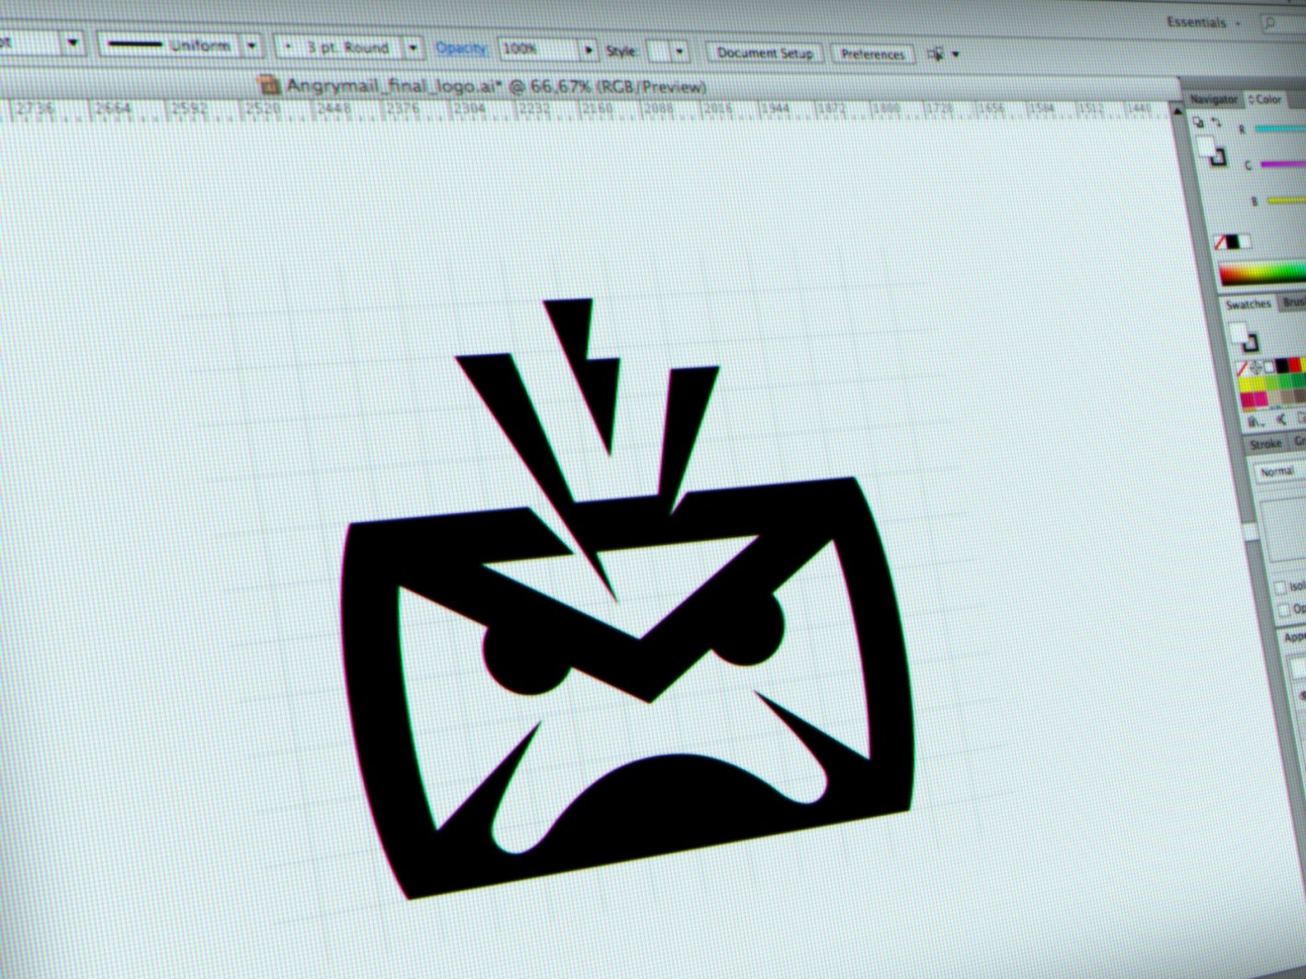The image size is (1306, 979).
Task: Switch to the Stroke tab
Action: (1264, 444)
